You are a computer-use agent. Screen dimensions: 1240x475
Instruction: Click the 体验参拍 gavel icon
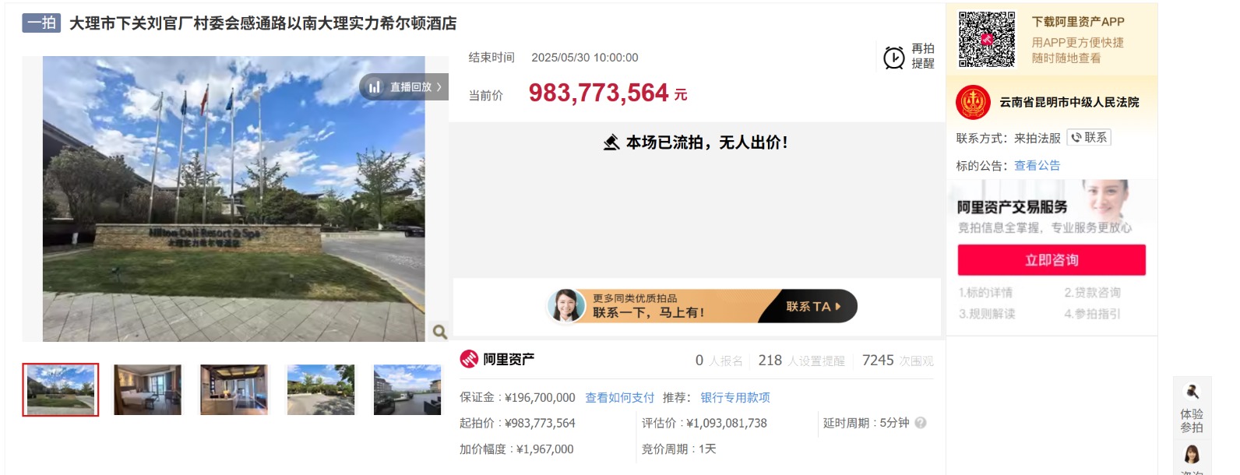pos(1192,392)
